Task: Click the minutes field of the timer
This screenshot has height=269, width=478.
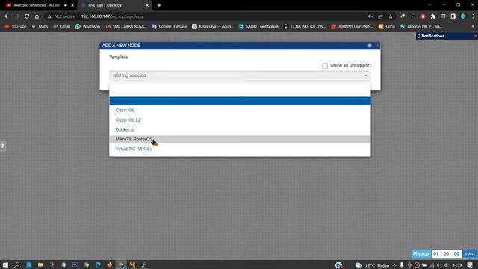Action: pyautogui.click(x=447, y=254)
